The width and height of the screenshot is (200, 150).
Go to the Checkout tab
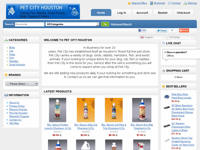pos(183,13)
